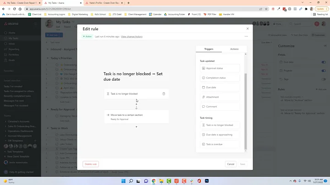330x185 pixels.
Task: Close the Edit rule dialog
Action: (247, 28)
